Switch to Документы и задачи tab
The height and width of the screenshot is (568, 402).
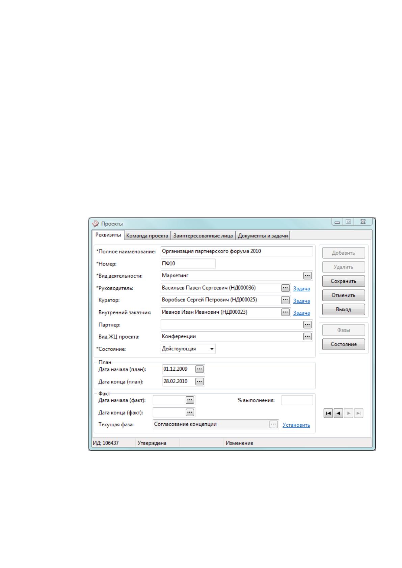pos(263,236)
